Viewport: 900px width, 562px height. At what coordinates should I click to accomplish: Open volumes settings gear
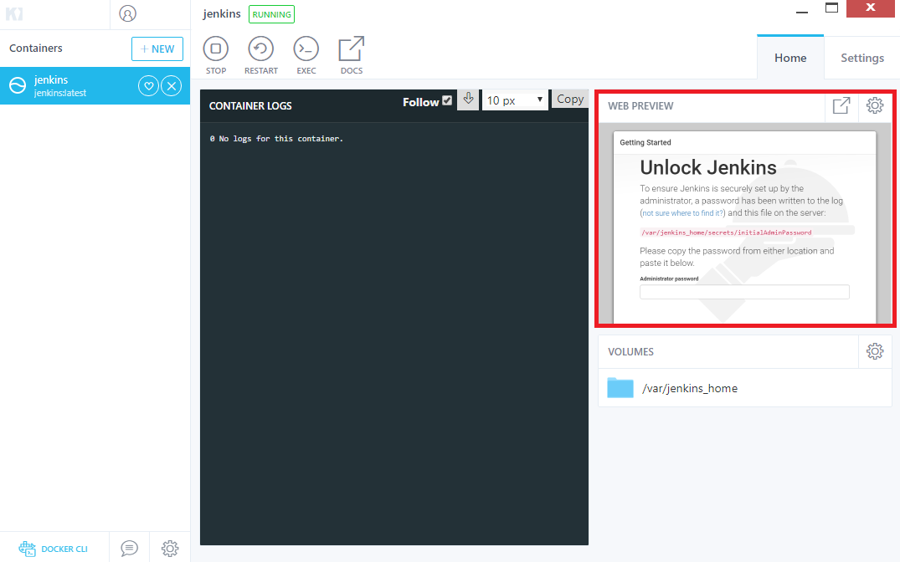(875, 351)
